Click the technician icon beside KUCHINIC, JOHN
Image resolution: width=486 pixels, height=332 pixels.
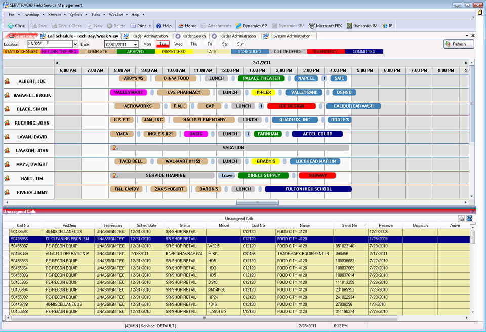(x=7, y=123)
